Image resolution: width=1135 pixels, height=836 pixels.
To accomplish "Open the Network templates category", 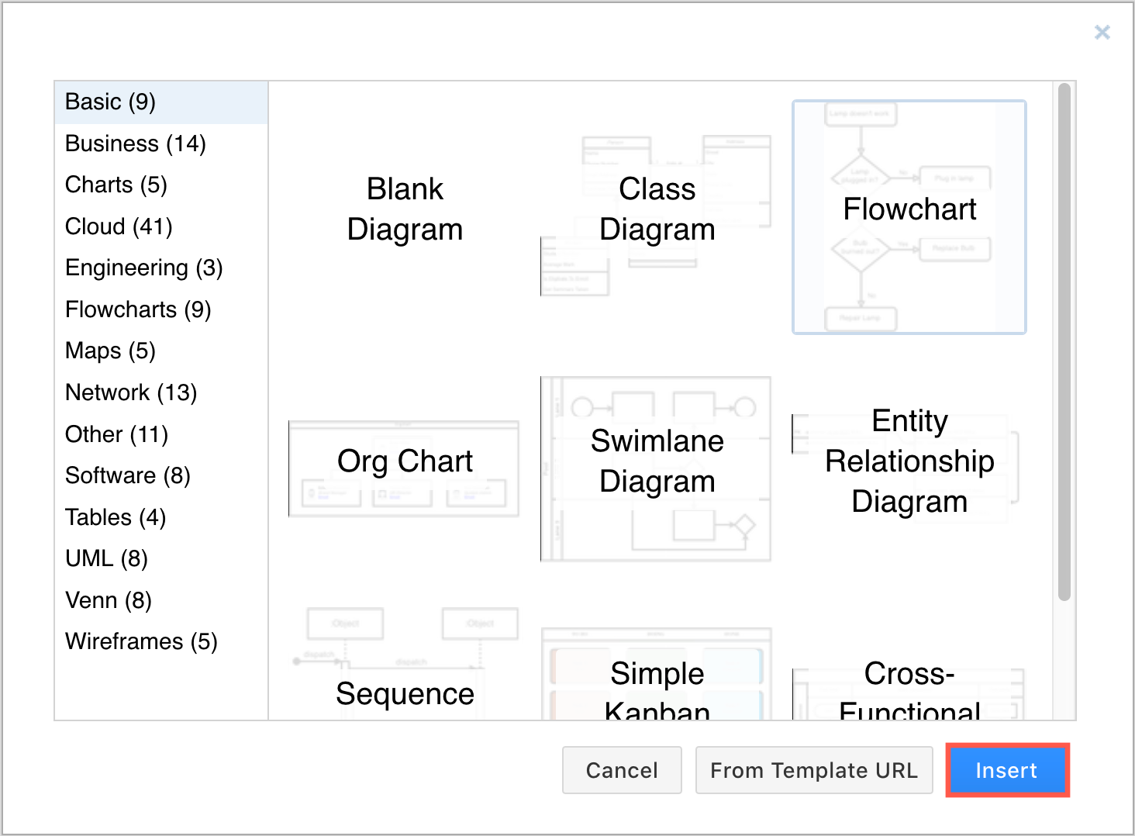I will pos(131,392).
